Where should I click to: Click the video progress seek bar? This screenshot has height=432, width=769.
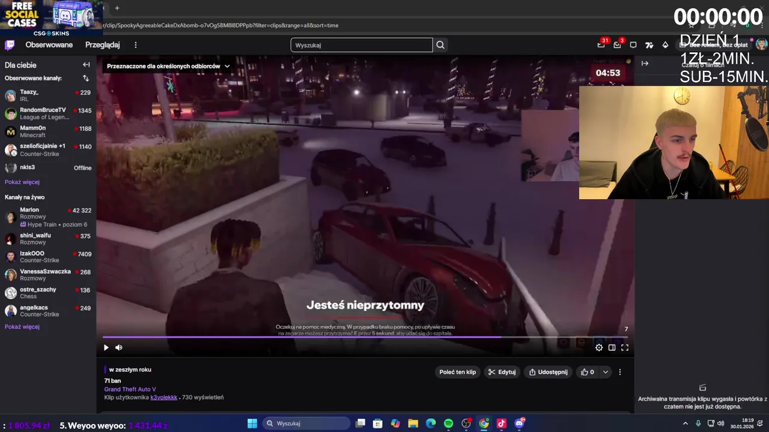pos(365,337)
